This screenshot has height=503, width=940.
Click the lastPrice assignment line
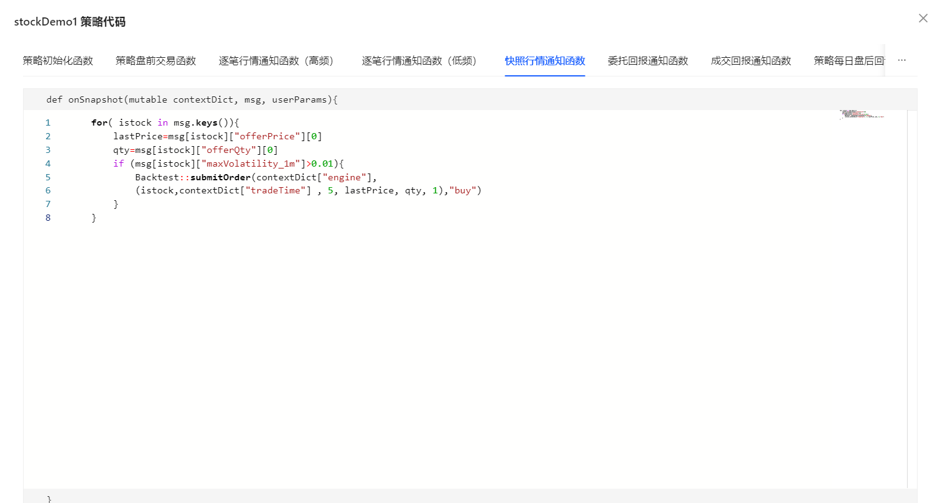pos(218,136)
